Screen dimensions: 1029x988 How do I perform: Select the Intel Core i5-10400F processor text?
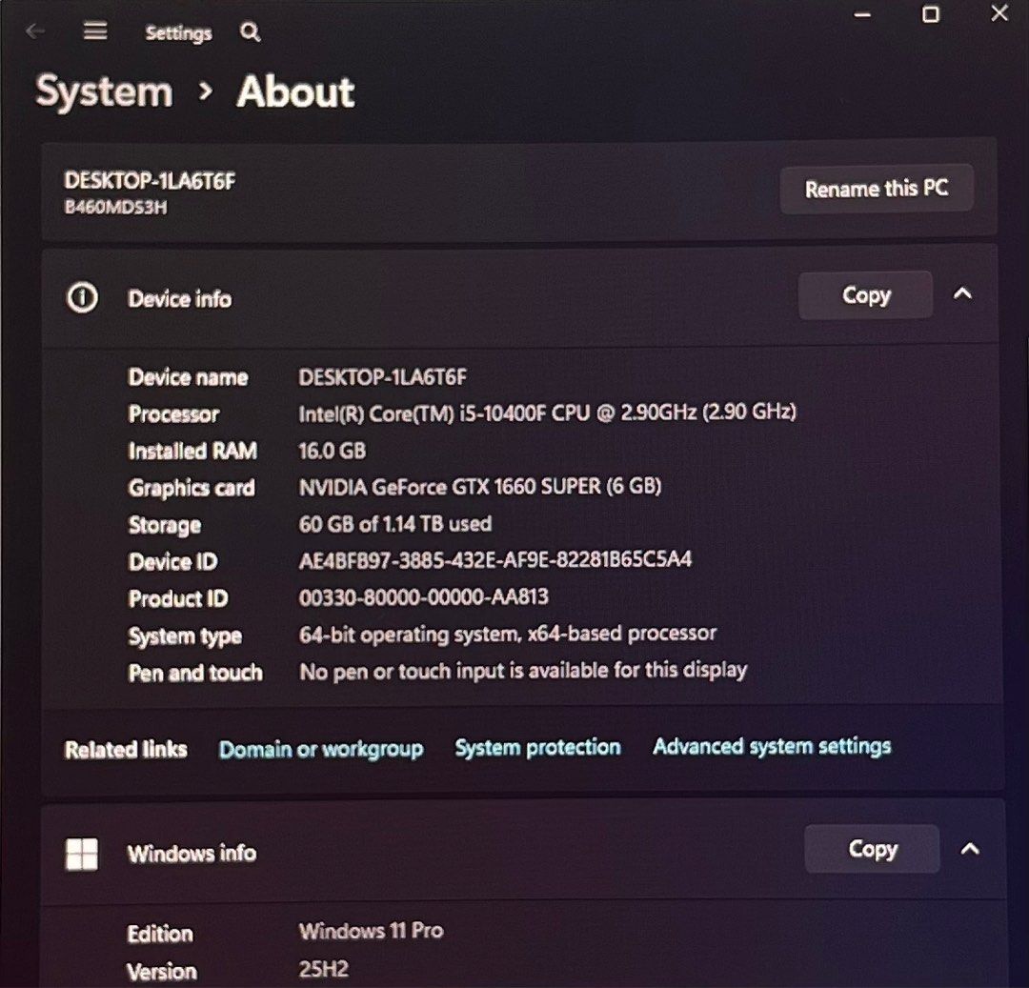click(547, 413)
